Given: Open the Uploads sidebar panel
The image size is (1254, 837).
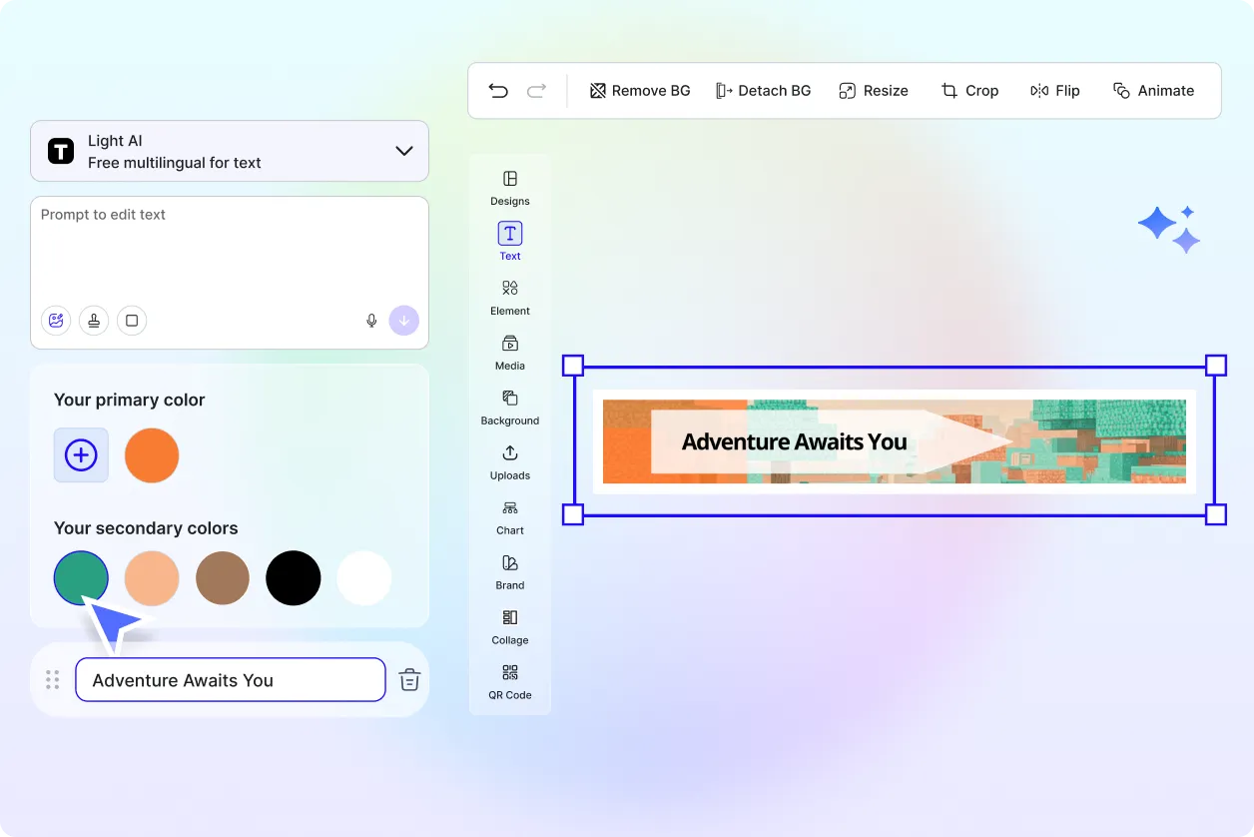Looking at the screenshot, I should pos(510,462).
